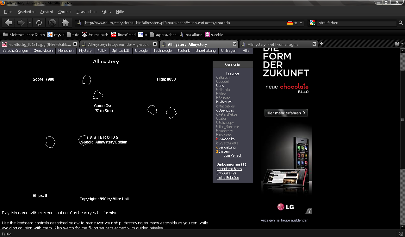This screenshot has height=237, width=405.
Task: Open the Ufologie site category
Action: [141, 51]
